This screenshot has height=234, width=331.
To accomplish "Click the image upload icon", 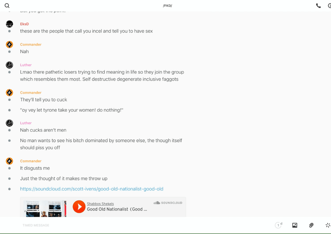I will (295, 225).
